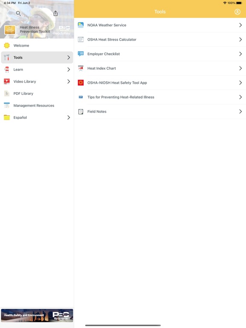Screen dimensions: 246x328
Task: Click the Field Notes notepad icon
Action: tap(81, 111)
